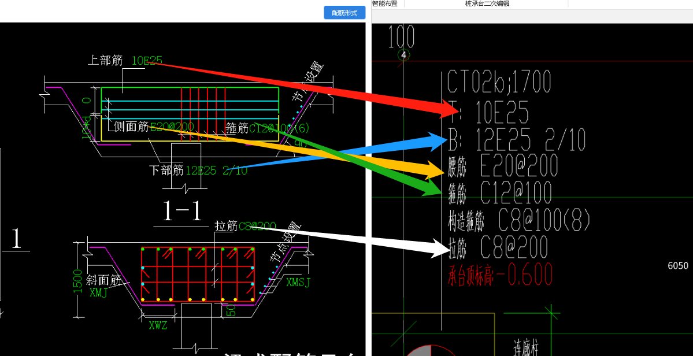This screenshot has height=356, width=693.
Task: Click the 侧面筋 label in the diagram
Action: pos(131,127)
